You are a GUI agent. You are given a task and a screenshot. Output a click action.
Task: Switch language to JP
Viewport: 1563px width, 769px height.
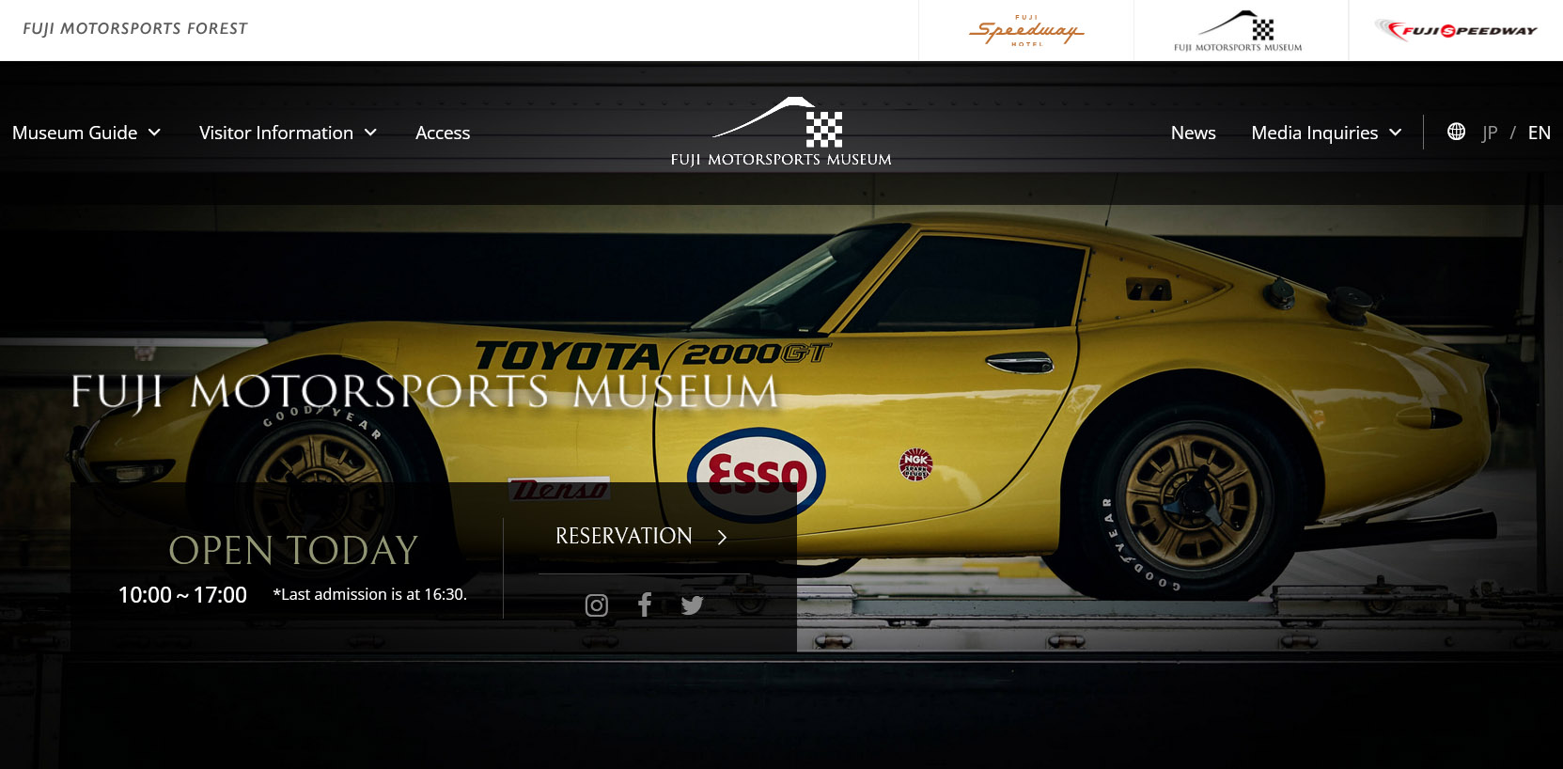1490,133
